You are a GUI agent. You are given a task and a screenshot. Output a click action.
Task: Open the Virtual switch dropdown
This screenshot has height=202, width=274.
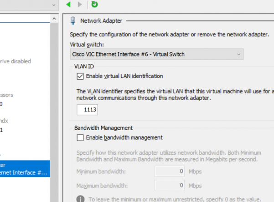coord(157,55)
